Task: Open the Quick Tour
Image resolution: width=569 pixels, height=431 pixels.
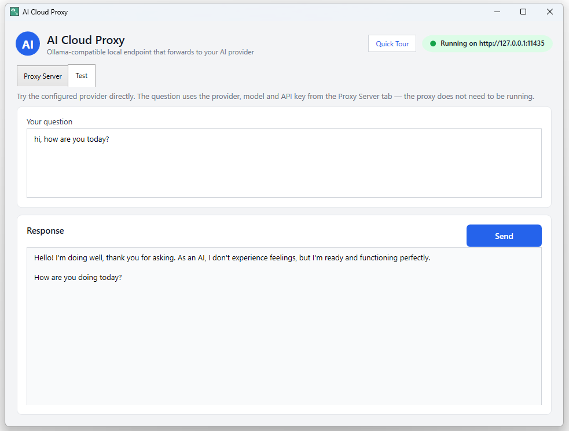Action: (x=392, y=43)
